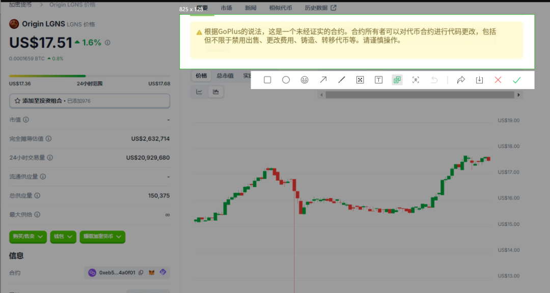550x293 pixels.
Task: Select the mosaic pixelate tool
Action: pyautogui.click(x=360, y=80)
